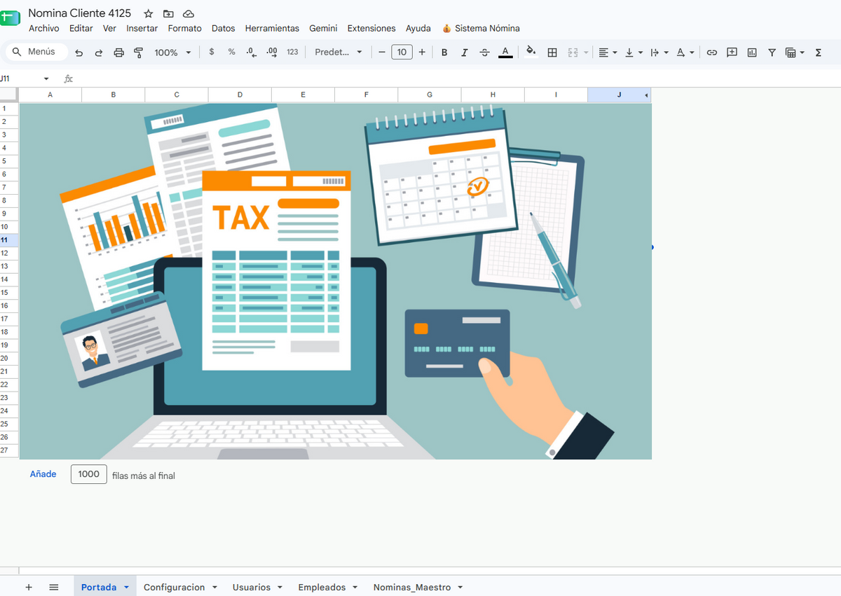The width and height of the screenshot is (841, 596).
Task: Open text rotation dropdown
Action: coord(685,53)
